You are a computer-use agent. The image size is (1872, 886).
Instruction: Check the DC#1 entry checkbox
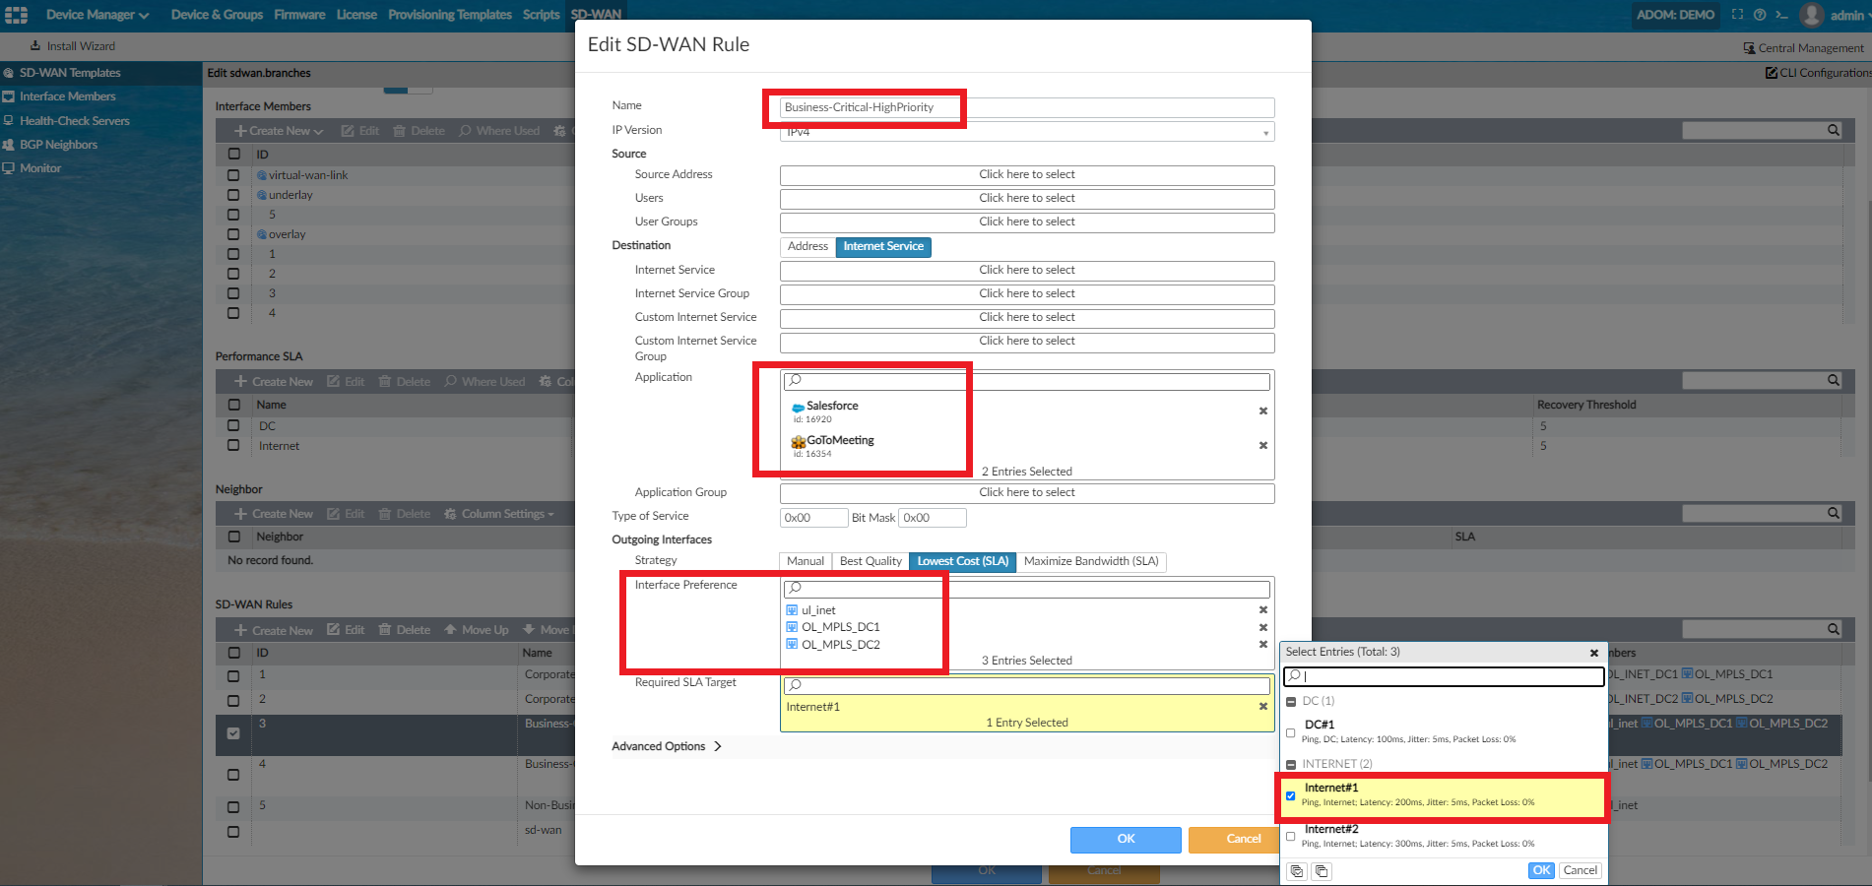point(1290,732)
